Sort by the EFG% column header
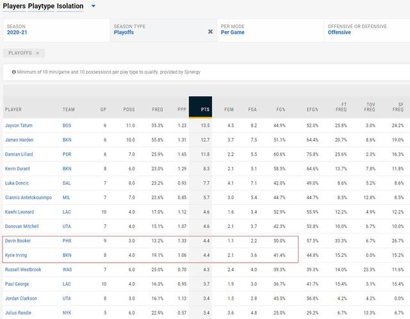The width and height of the screenshot is (410, 319). point(312,110)
